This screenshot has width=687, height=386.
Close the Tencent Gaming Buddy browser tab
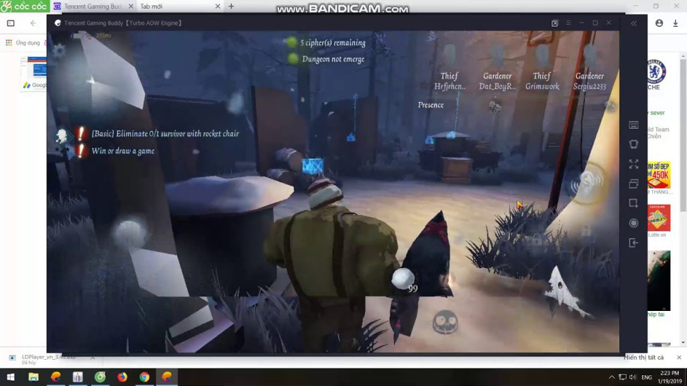point(131,6)
